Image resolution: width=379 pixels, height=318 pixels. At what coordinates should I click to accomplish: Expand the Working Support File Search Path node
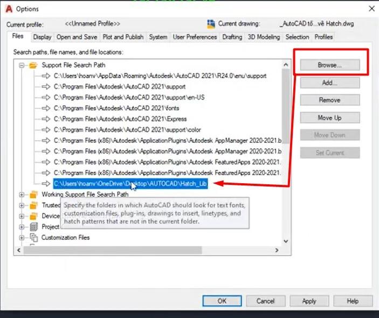[x=22, y=195]
